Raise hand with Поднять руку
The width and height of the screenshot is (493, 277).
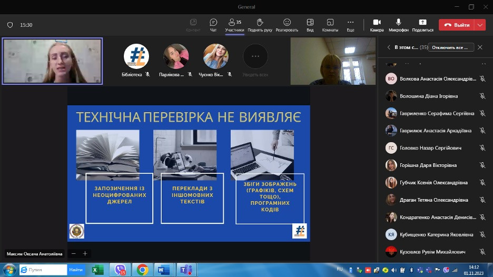260,25
